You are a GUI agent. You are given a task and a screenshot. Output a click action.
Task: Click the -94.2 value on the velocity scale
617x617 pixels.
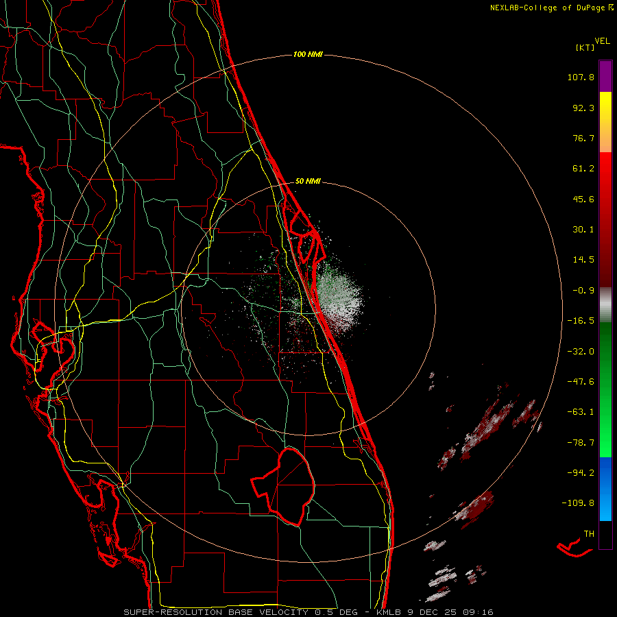point(581,472)
